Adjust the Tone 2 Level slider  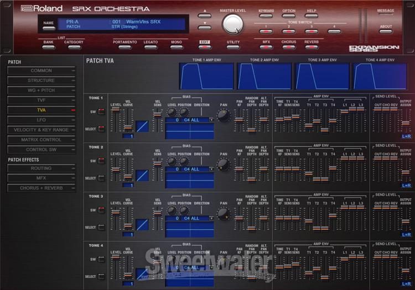tap(116, 170)
